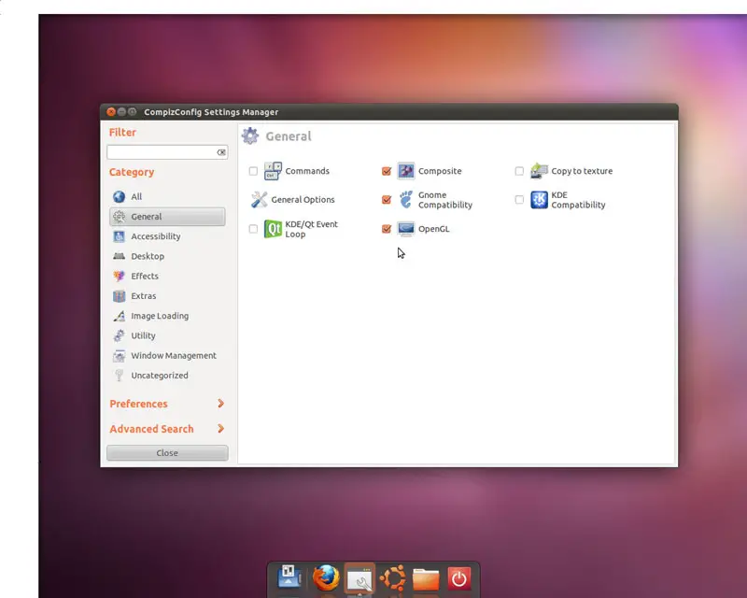Enable the KDE Compatibility checkbox
747x598 pixels.
(x=519, y=199)
